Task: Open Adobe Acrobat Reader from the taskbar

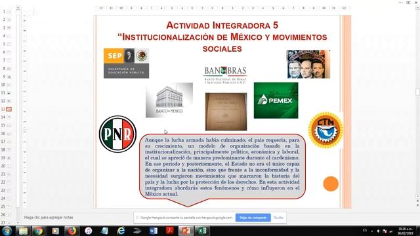Action: pos(169,231)
